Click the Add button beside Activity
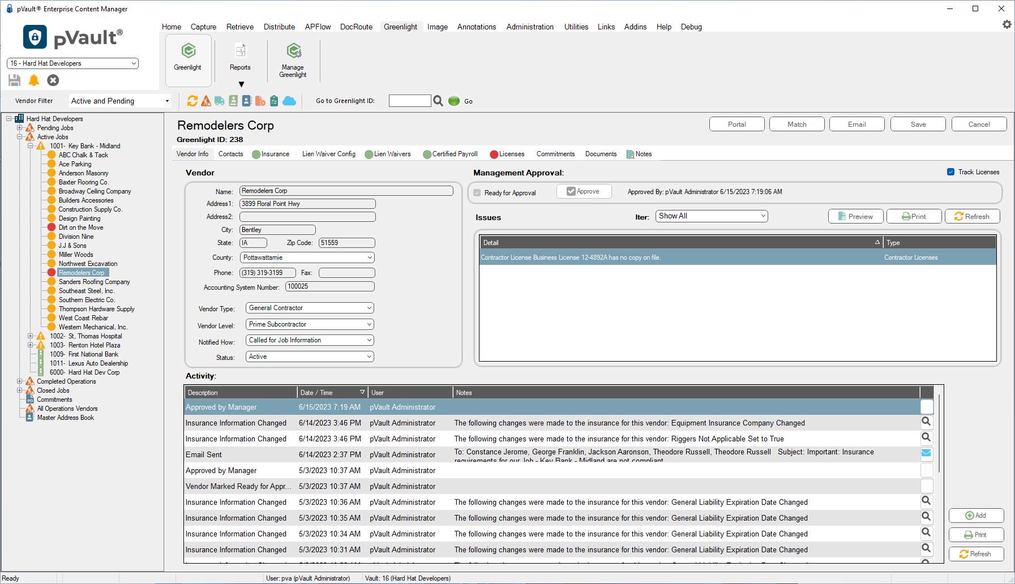Screen dimensions: 1015x584 coord(976,516)
